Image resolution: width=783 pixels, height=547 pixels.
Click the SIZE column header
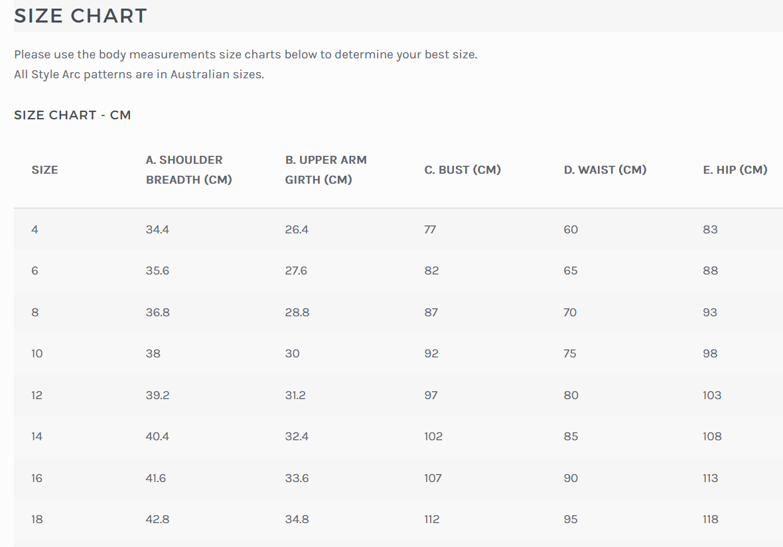pos(44,170)
